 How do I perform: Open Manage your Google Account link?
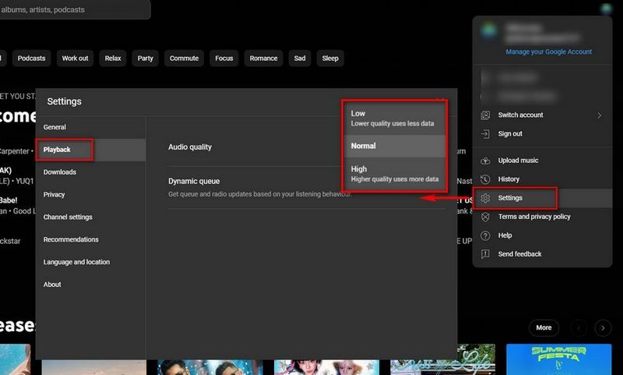click(x=548, y=52)
